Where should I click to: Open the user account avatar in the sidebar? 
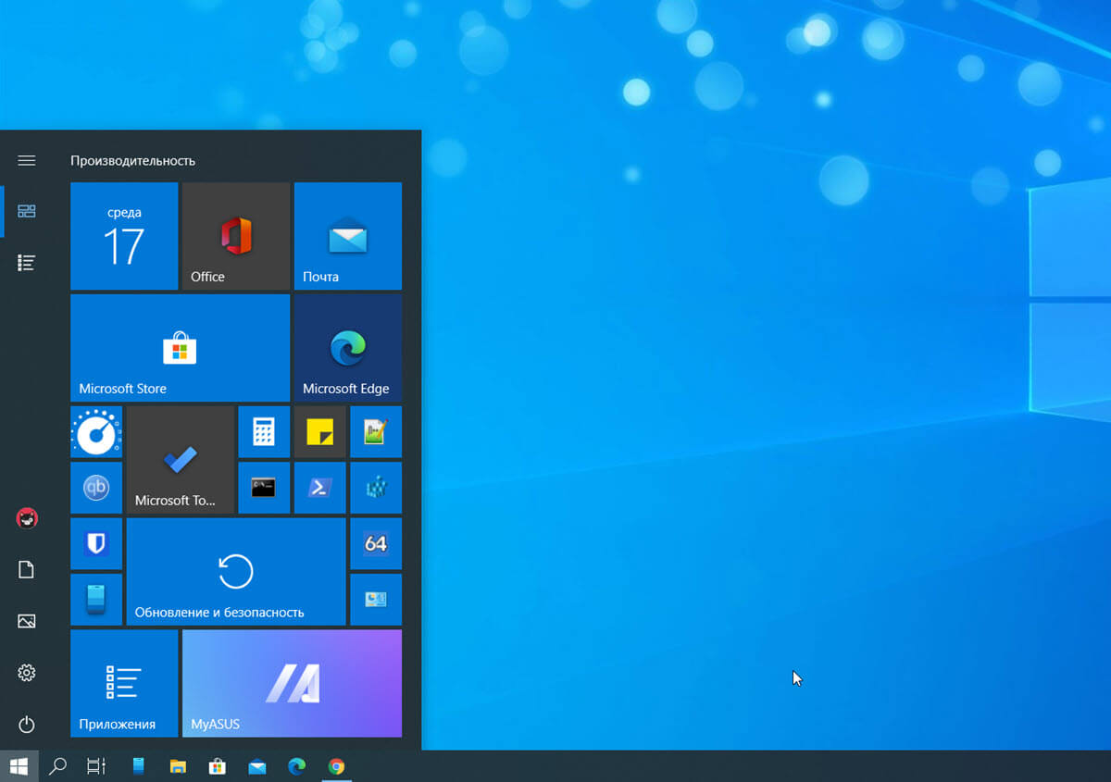point(27,518)
